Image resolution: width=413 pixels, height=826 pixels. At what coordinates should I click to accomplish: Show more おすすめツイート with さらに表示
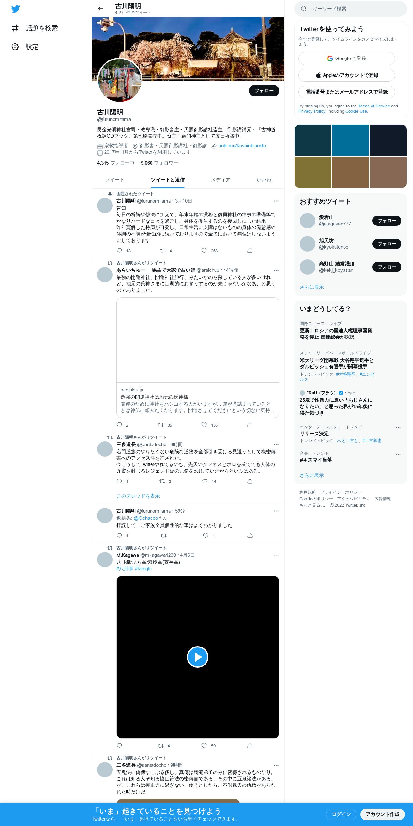tap(312, 287)
